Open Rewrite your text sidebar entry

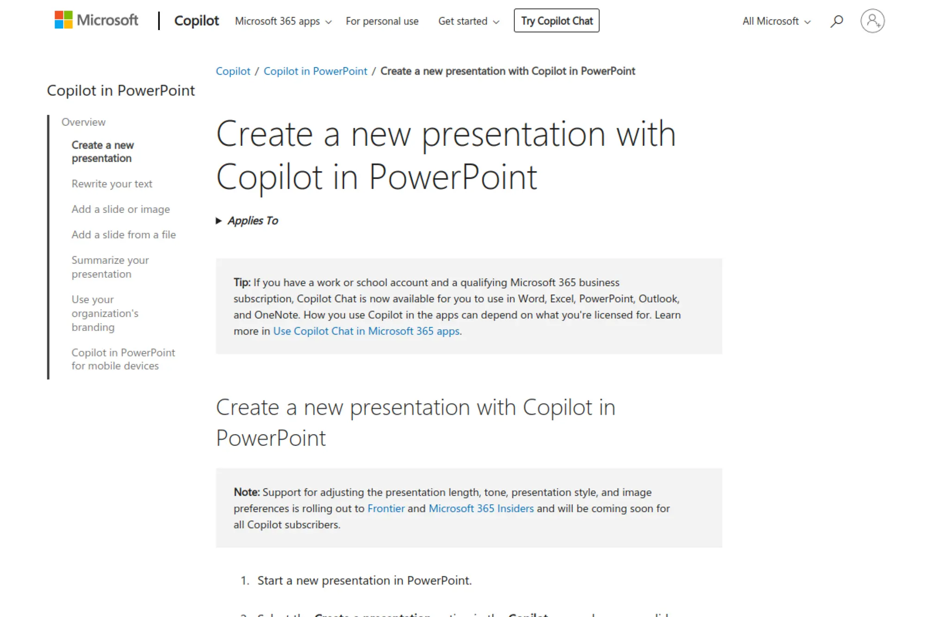point(111,184)
